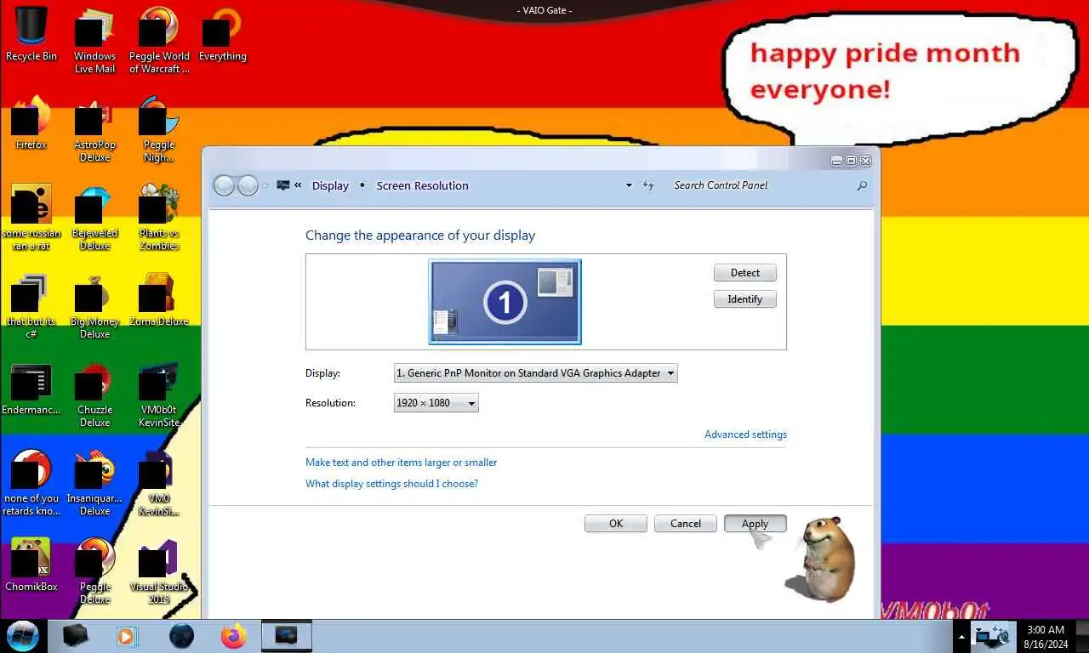Go forward with the navigation arrow
The height and width of the screenshot is (653, 1089).
click(248, 185)
